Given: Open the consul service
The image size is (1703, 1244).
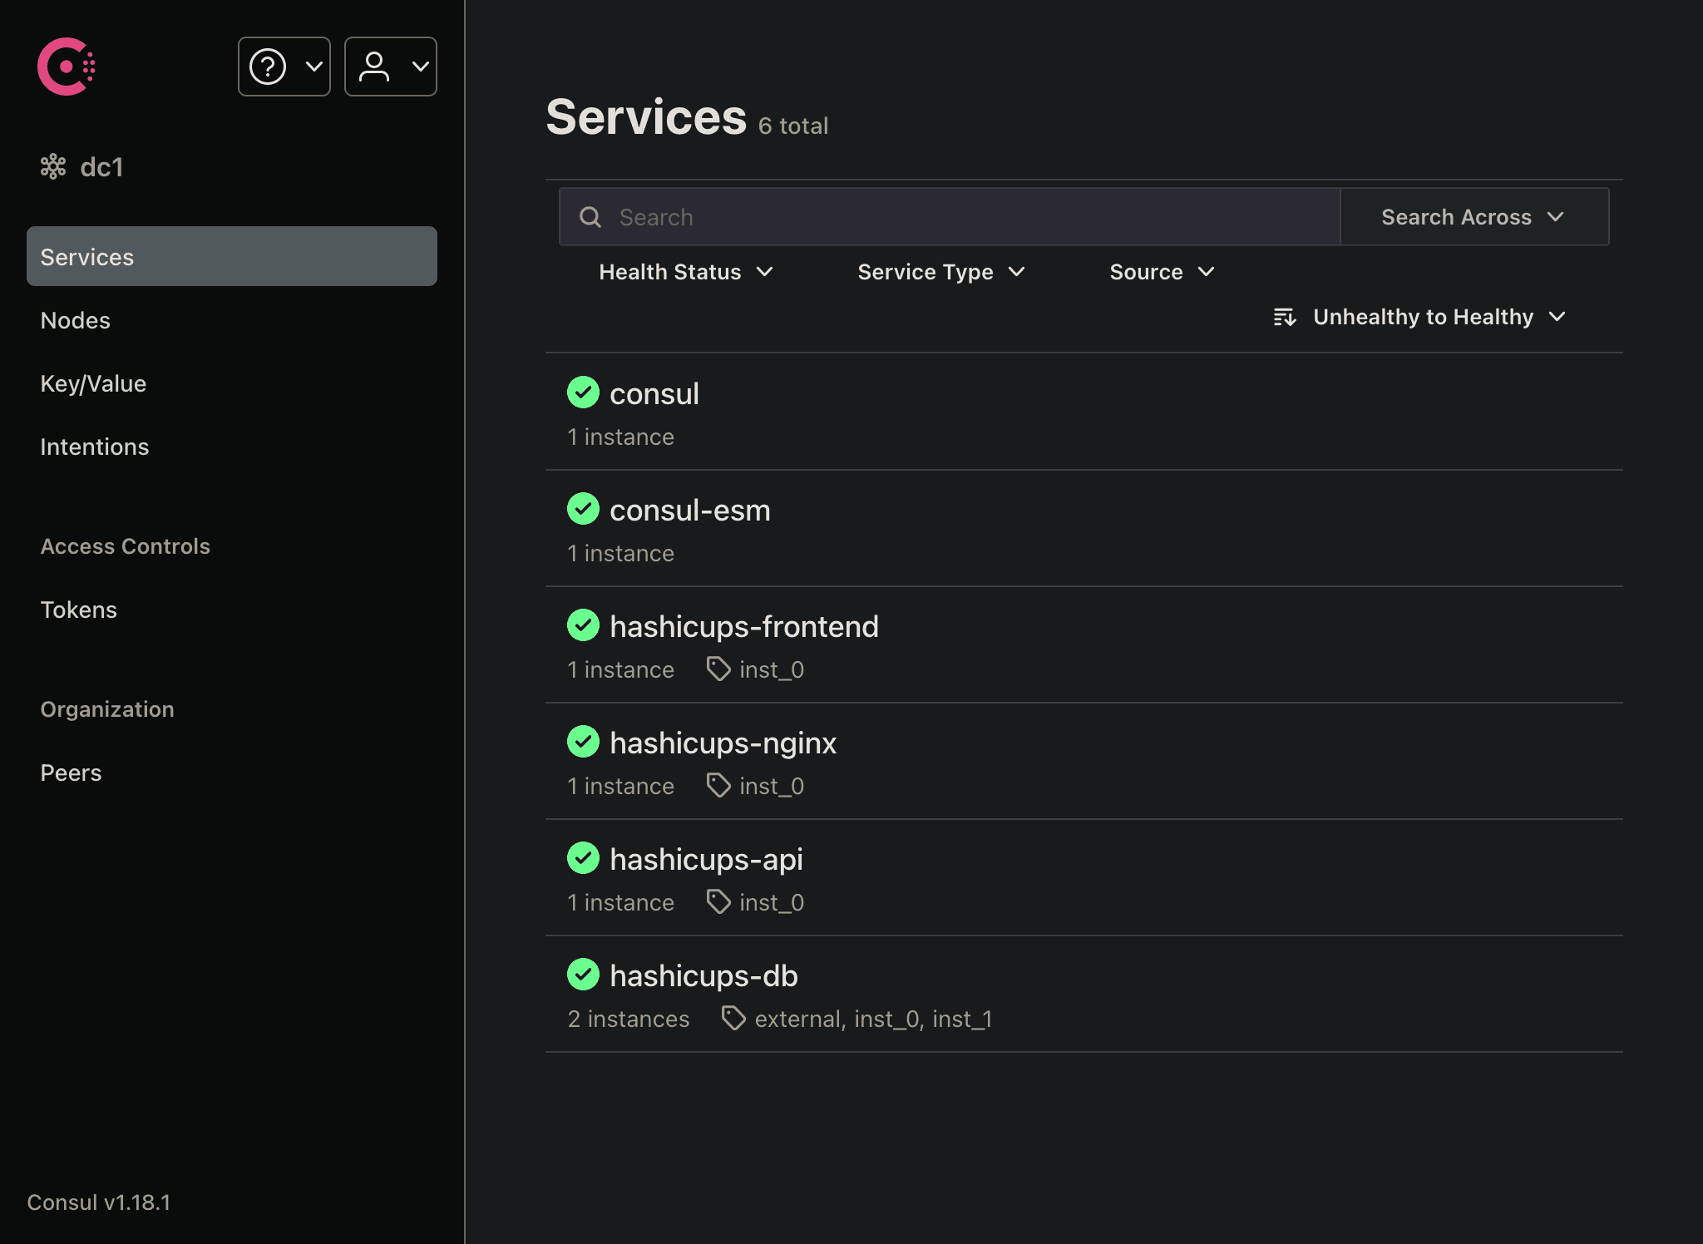Looking at the screenshot, I should pyautogui.click(x=654, y=393).
